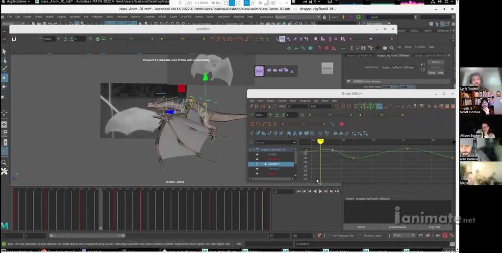Viewport: 502px width, 253px height.
Task: Click the set key bookmark icon on range slider
Action: coord(319,235)
